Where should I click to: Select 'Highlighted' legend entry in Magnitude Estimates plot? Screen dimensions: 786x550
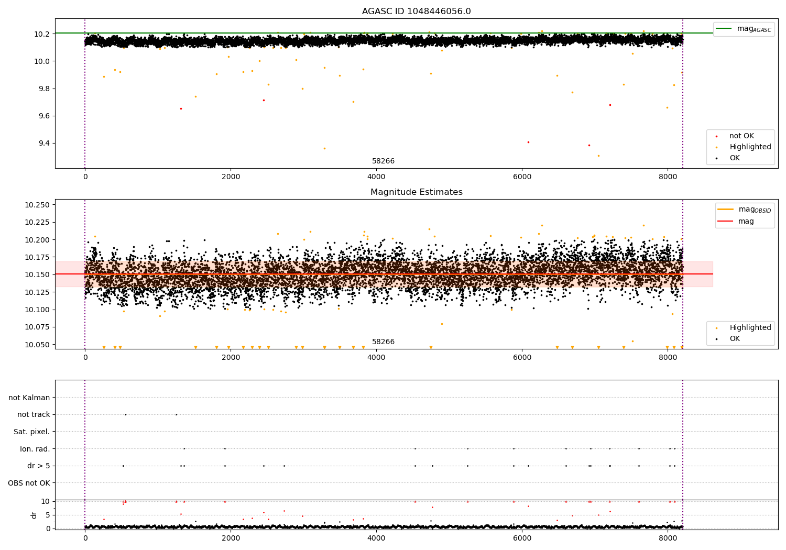[x=750, y=328]
